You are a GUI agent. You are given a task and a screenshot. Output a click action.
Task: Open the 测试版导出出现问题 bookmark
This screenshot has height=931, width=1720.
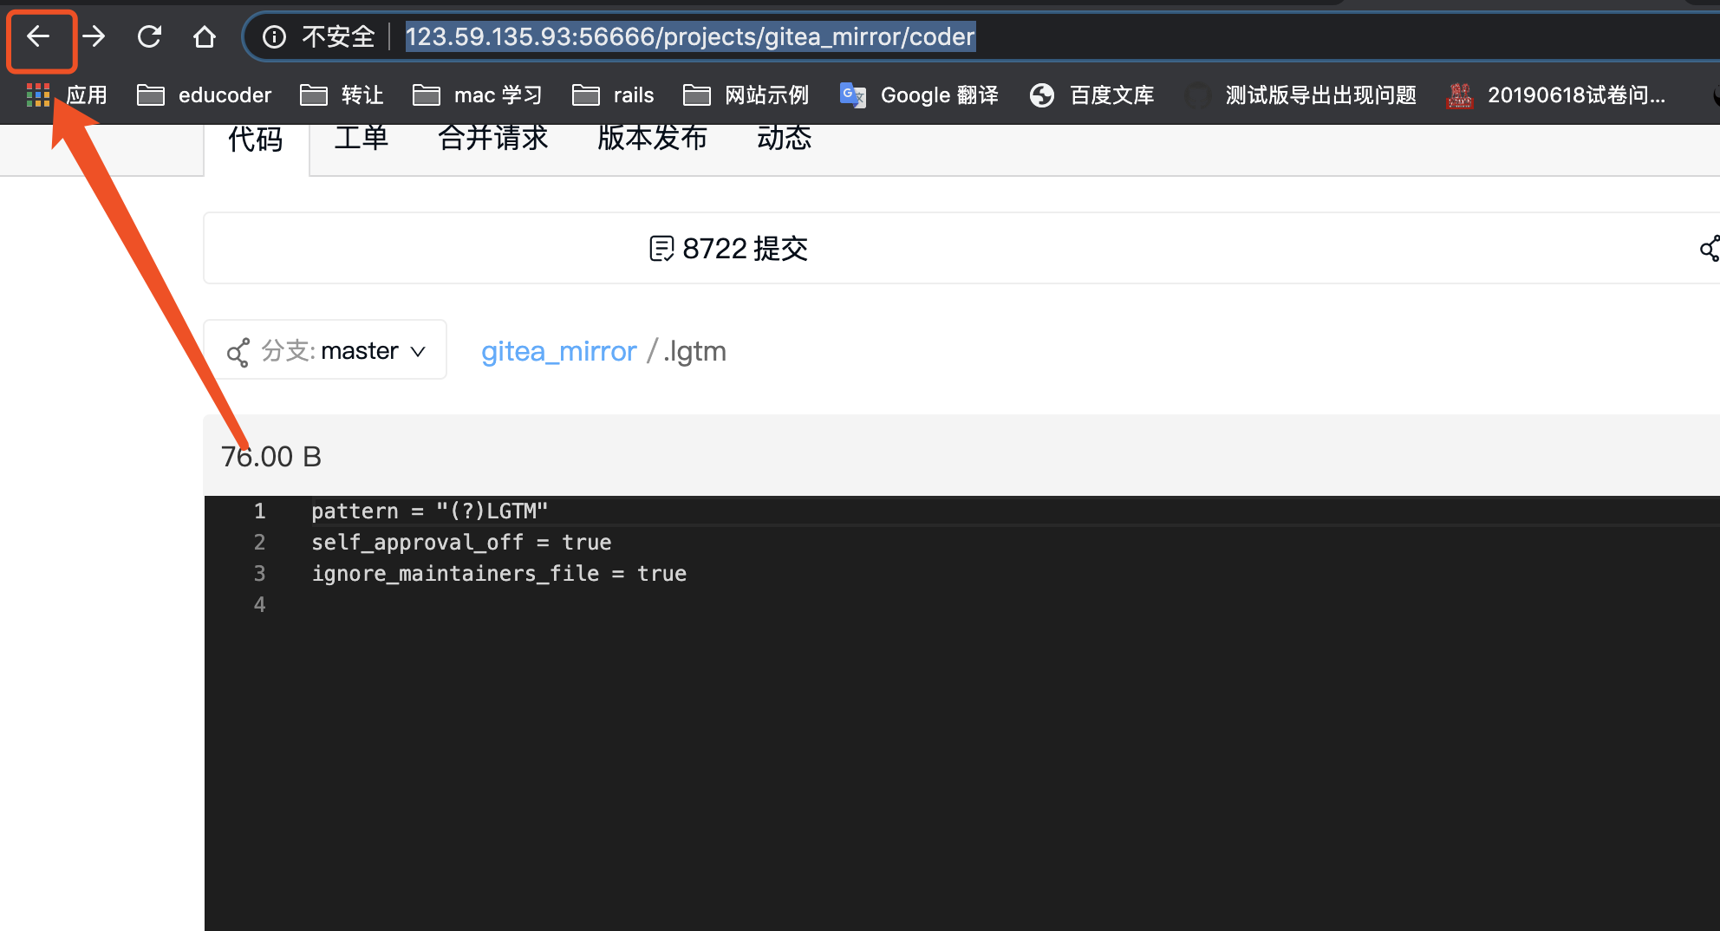[1300, 94]
